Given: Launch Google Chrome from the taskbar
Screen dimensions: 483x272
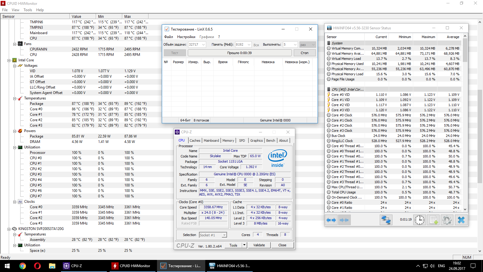Looking at the screenshot, I should (x=22, y=266).
